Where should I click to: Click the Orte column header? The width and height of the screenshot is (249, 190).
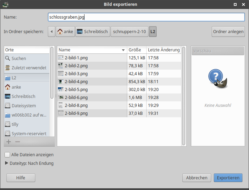(x=27, y=50)
